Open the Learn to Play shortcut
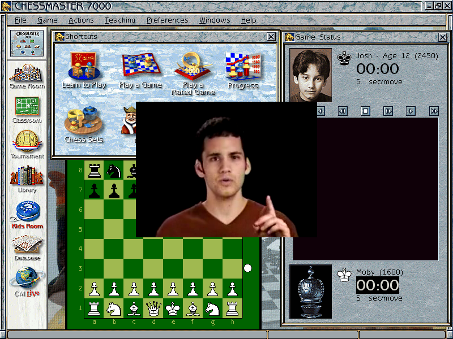Screen dimensions: 453x339 pyautogui.click(x=84, y=70)
